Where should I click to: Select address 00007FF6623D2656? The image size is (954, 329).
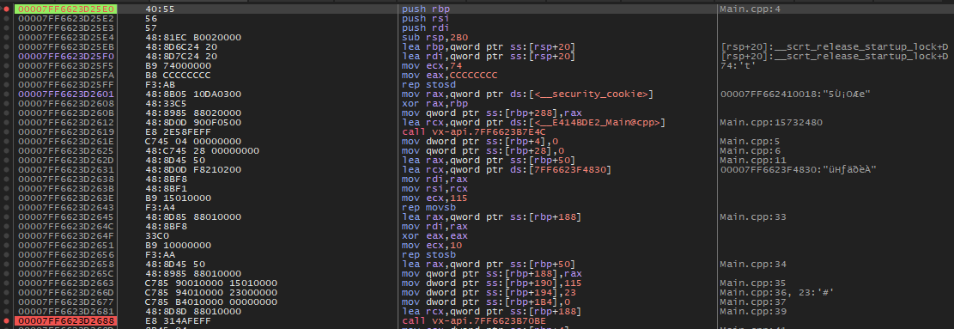[66, 254]
